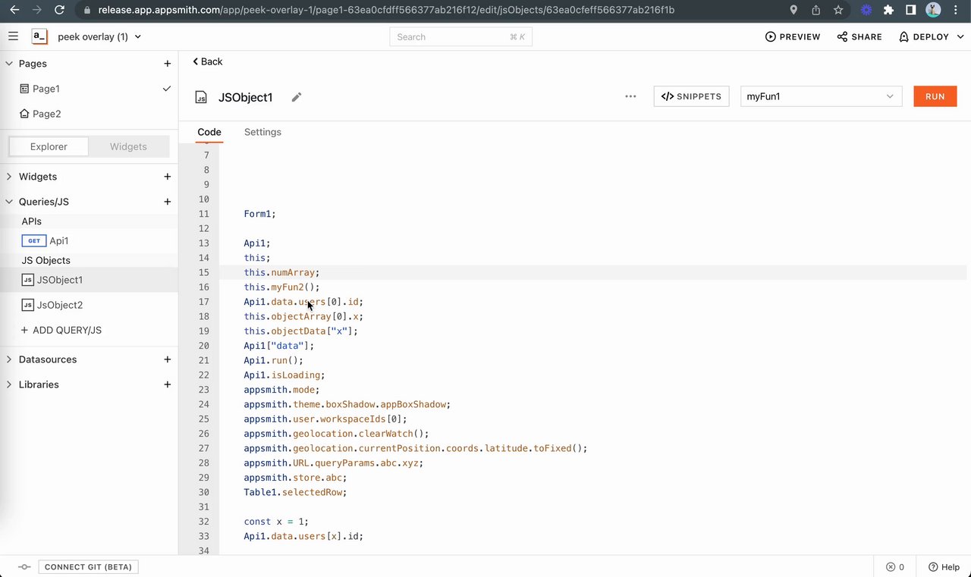
Task: Switch sidebar to Explorer view
Action: [49, 146]
